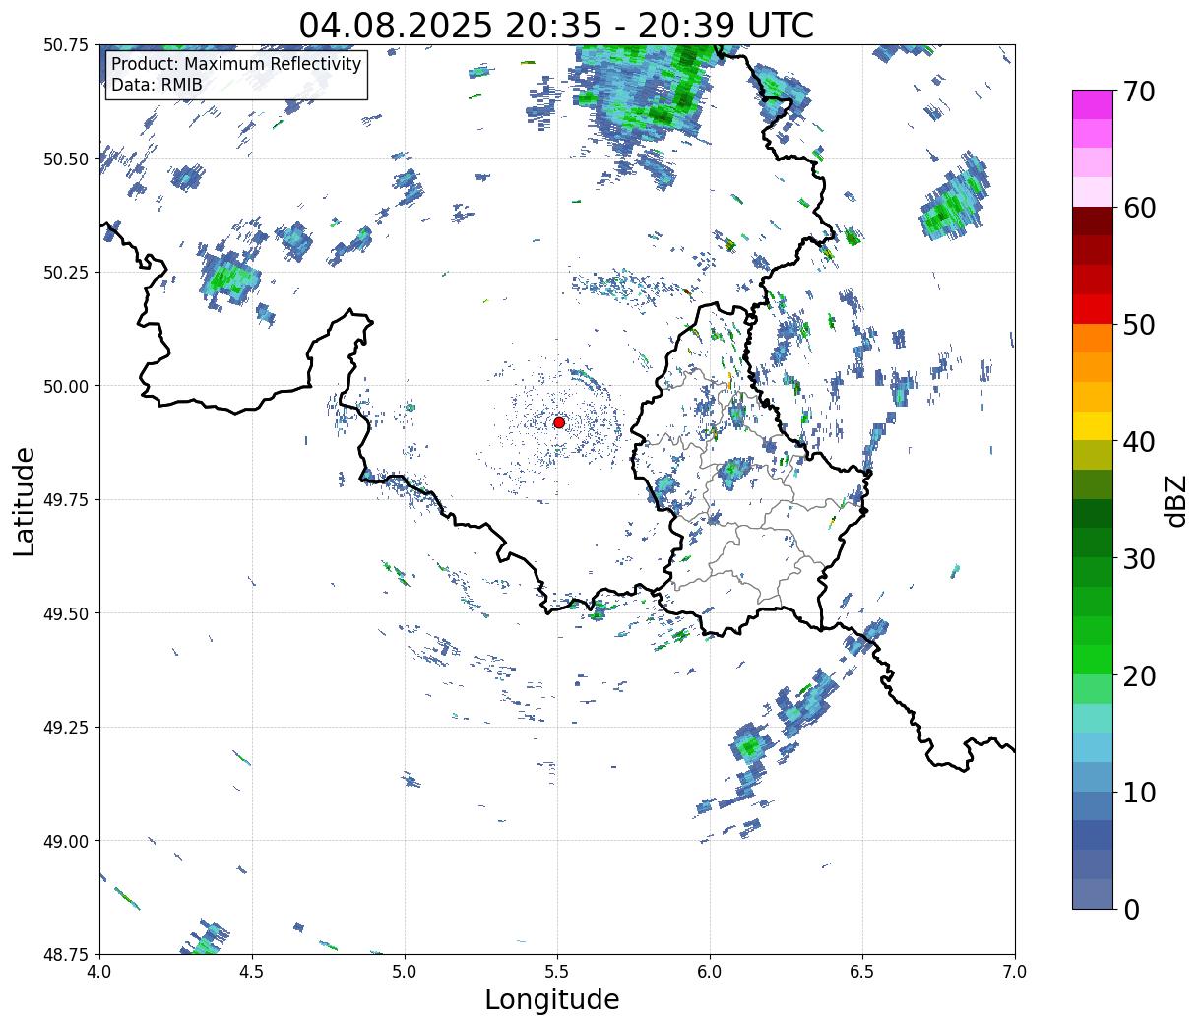Click the latitude tick label 49.25
This screenshot has width=1200, height=1024.
(66, 728)
